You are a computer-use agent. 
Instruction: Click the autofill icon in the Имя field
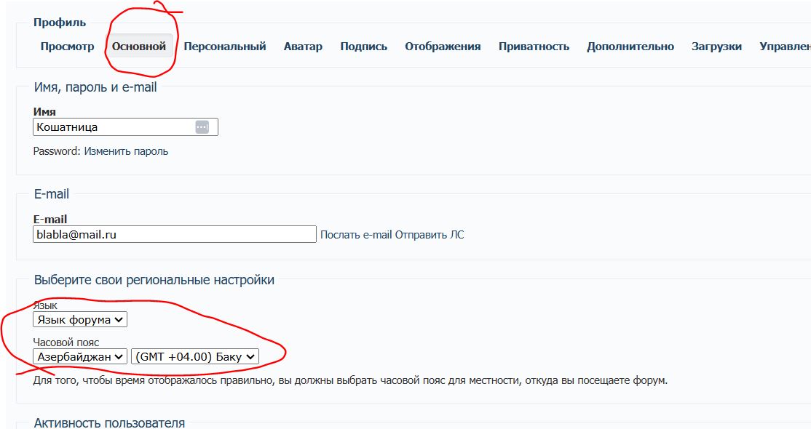click(x=202, y=127)
